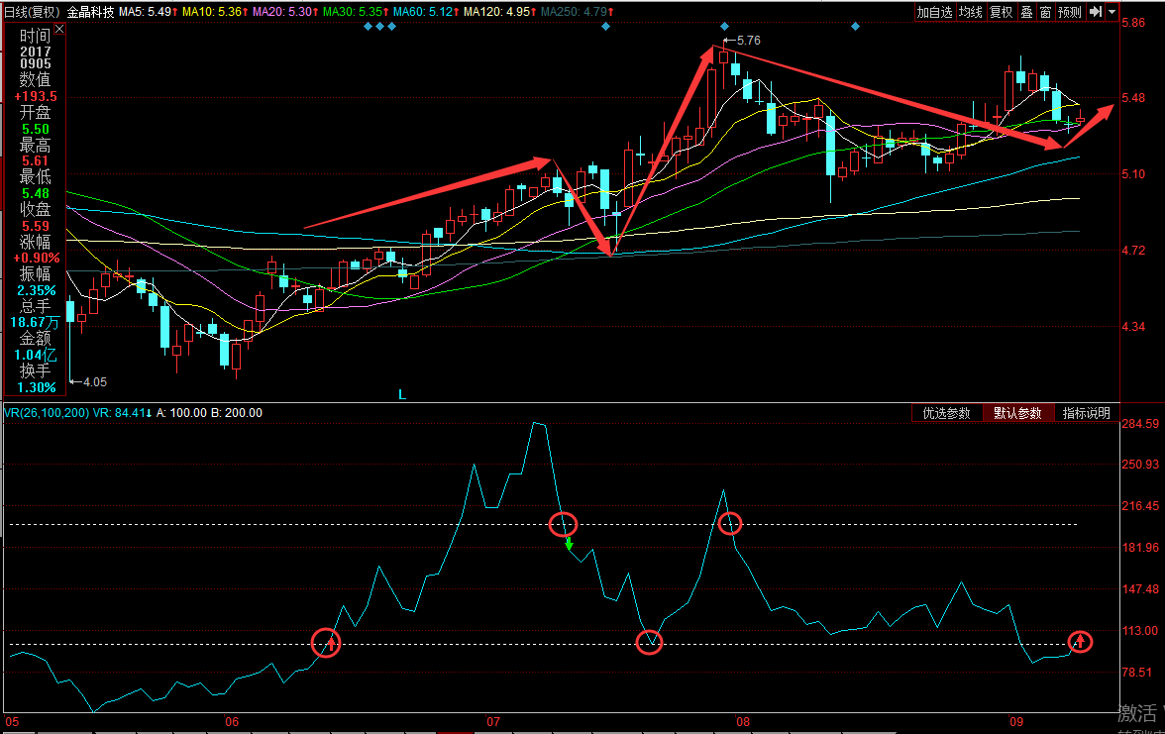
Task: Click the MA20: 5.30 indicator value
Action: pyautogui.click(x=286, y=12)
